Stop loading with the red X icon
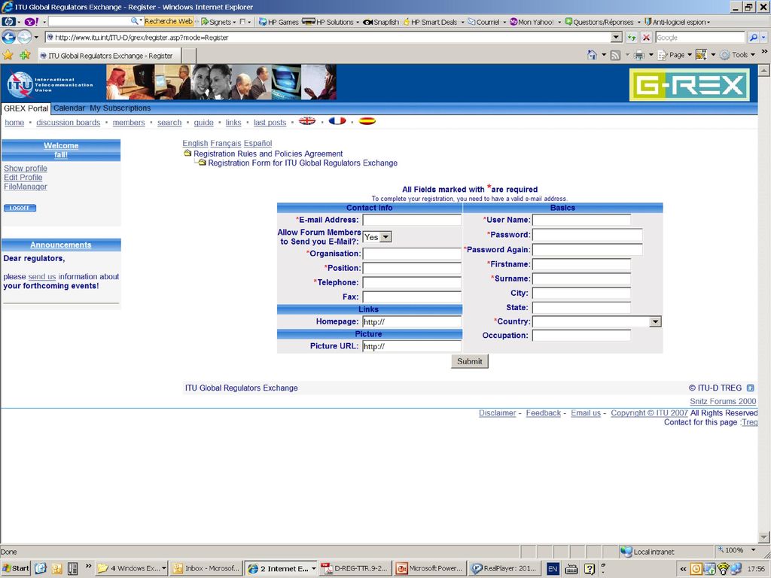This screenshot has width=771, height=578. coord(646,38)
